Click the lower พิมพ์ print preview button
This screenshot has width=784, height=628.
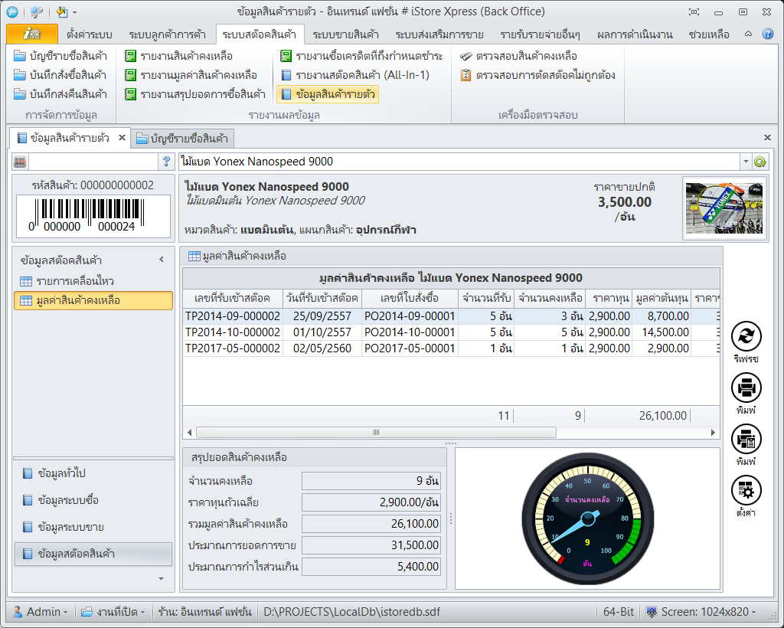[x=746, y=439]
